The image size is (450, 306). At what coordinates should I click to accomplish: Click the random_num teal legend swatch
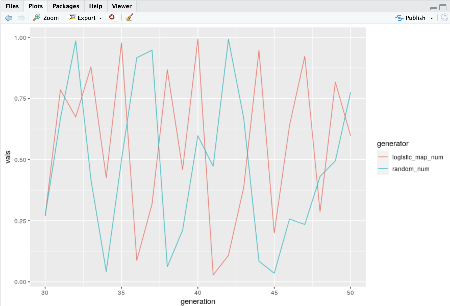coord(383,169)
